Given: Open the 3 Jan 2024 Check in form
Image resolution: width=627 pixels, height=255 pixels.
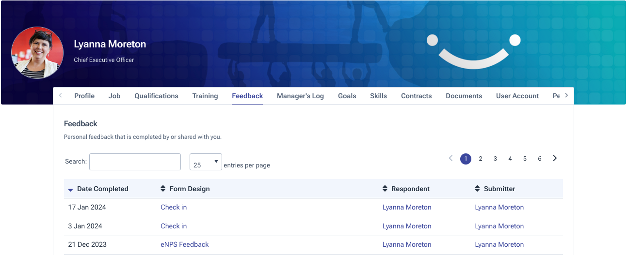Looking at the screenshot, I should pos(174,226).
